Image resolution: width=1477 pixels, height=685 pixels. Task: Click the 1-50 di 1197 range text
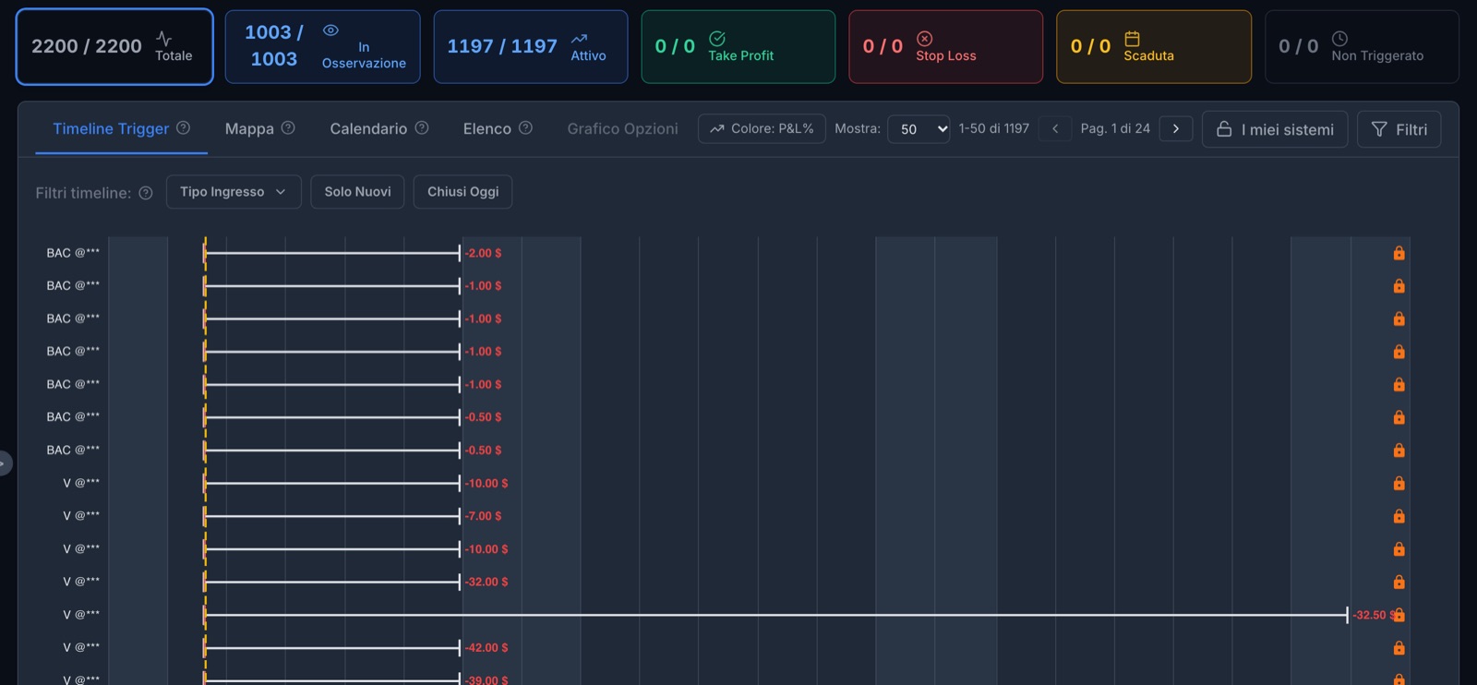993,128
